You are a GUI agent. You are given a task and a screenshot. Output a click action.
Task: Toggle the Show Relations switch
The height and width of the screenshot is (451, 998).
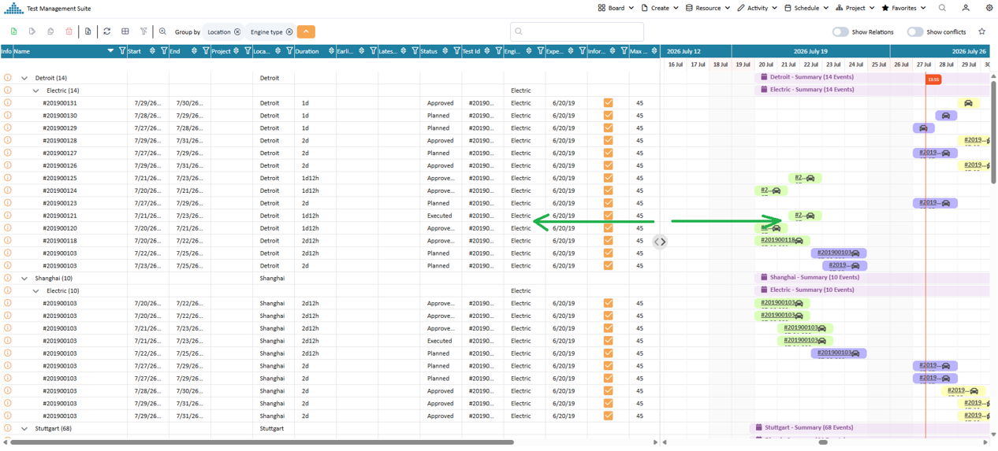tap(840, 32)
